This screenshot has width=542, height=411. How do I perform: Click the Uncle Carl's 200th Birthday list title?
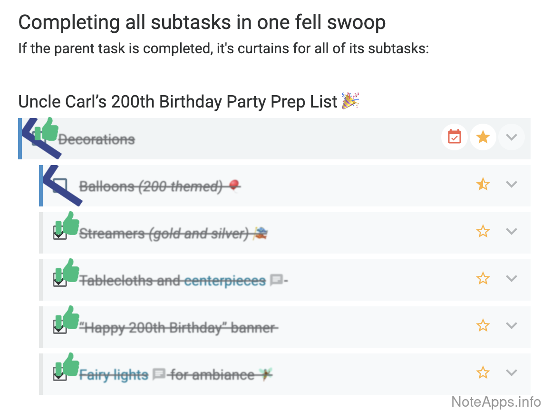(x=178, y=102)
